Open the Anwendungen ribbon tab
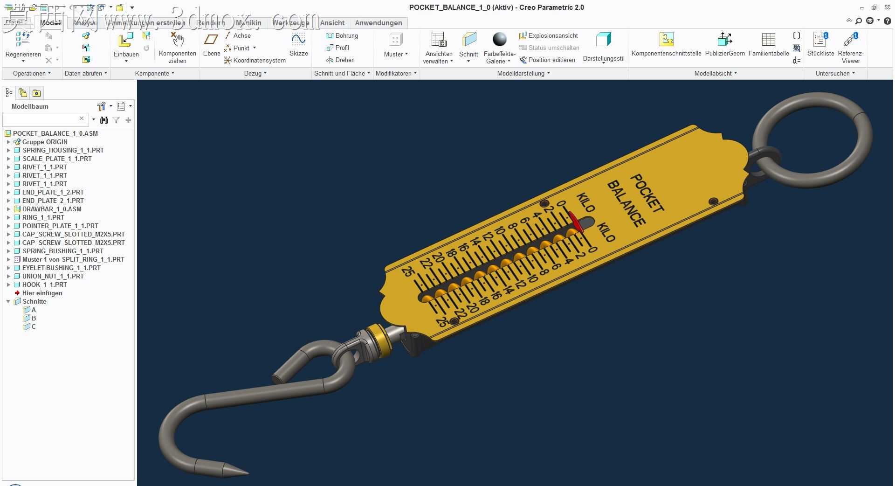This screenshot has width=895, height=486. [x=379, y=23]
